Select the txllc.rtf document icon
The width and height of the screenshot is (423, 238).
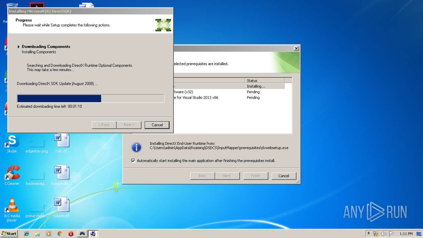61,143
